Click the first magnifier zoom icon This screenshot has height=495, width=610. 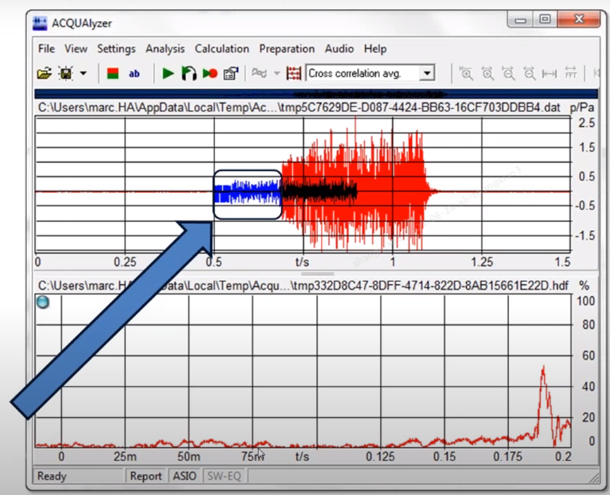pos(465,73)
